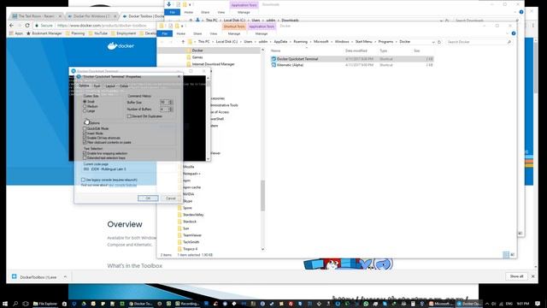Enable QuickEdit Mode checkbox
547x308 pixels.
pos(85,128)
